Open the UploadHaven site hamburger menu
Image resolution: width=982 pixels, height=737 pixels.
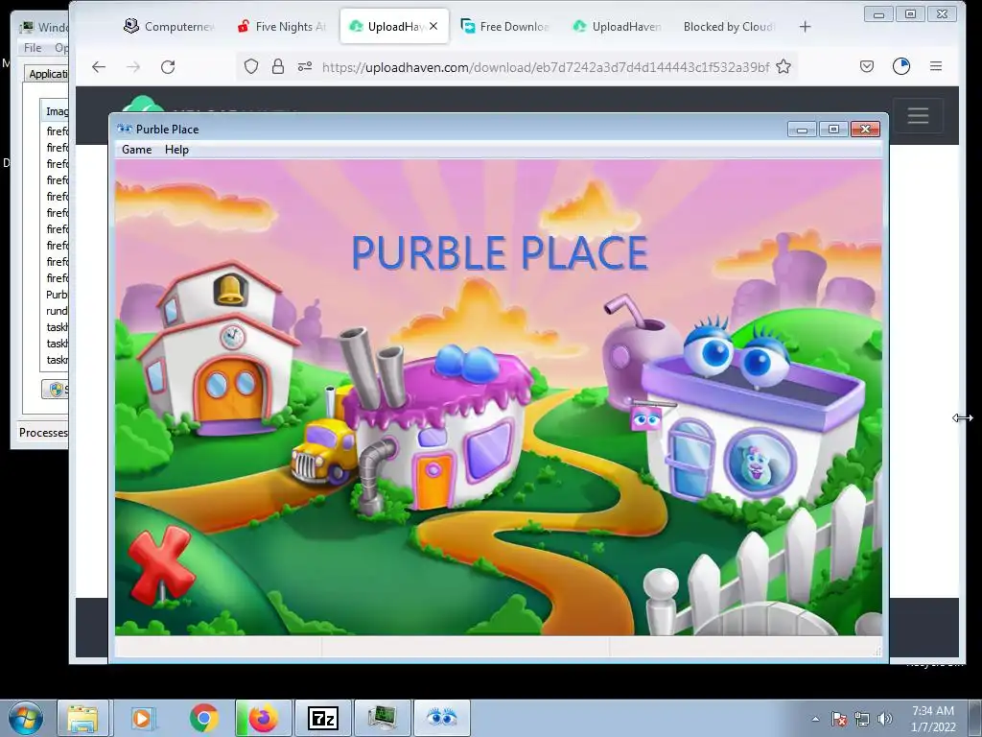[918, 115]
